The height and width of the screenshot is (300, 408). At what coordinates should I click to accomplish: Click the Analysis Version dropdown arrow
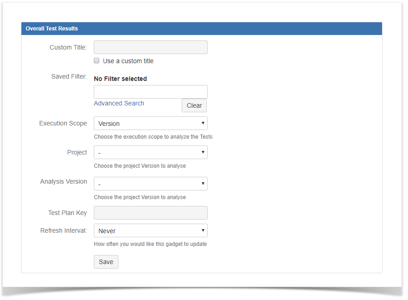203,184
